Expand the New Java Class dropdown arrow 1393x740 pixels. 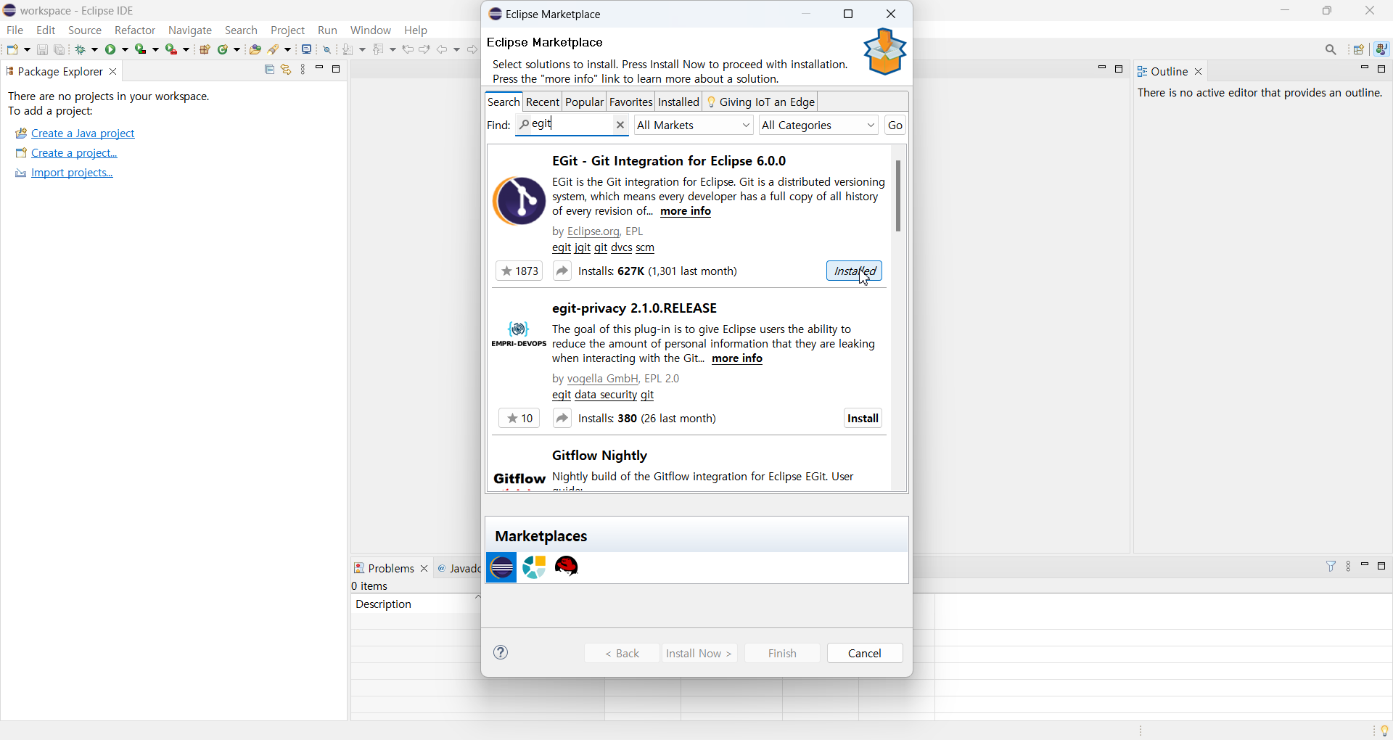(x=237, y=50)
